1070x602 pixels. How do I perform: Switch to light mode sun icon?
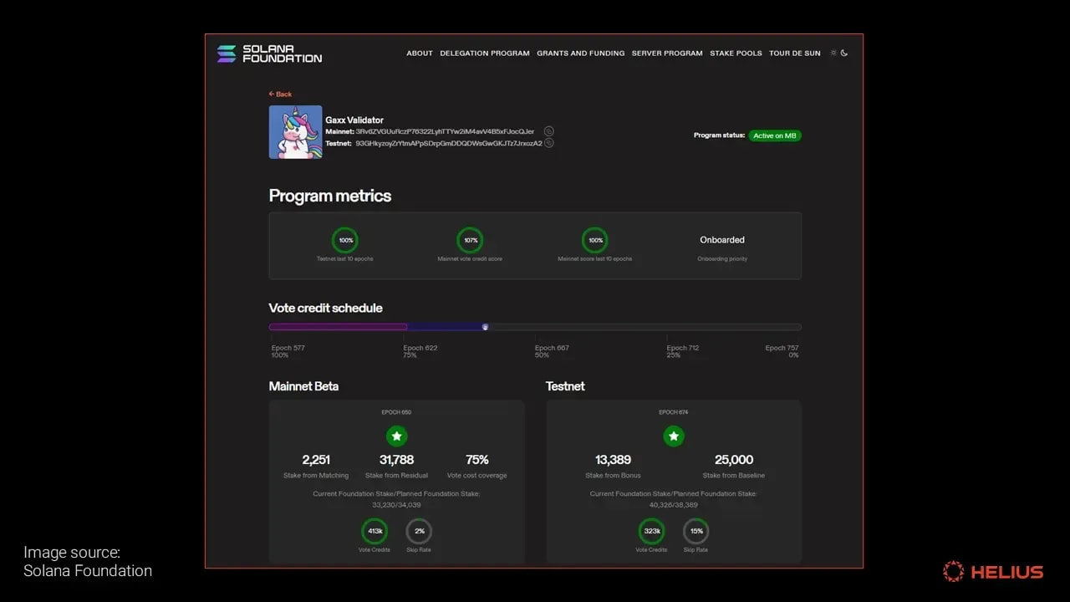(x=833, y=53)
